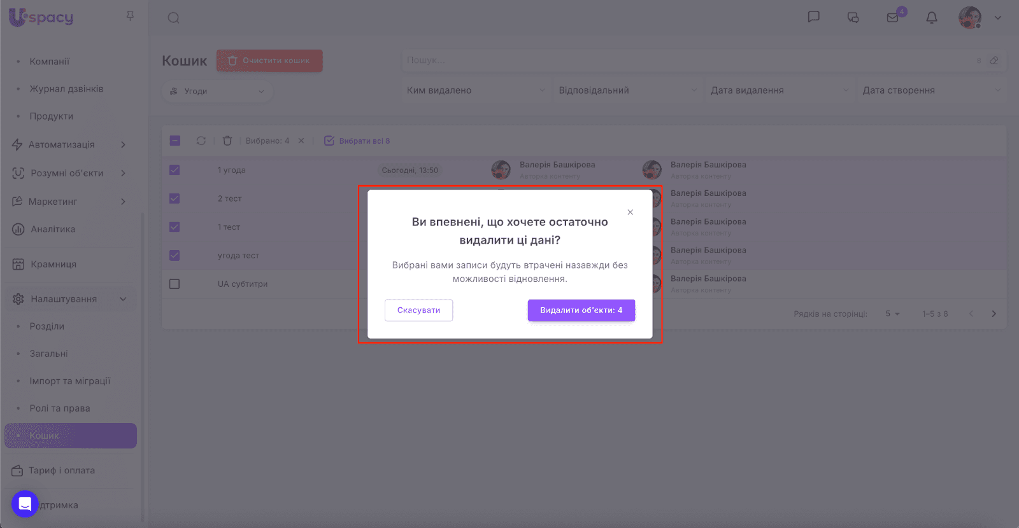Click the Налаштування gear icon
1019x528 pixels.
[18, 299]
